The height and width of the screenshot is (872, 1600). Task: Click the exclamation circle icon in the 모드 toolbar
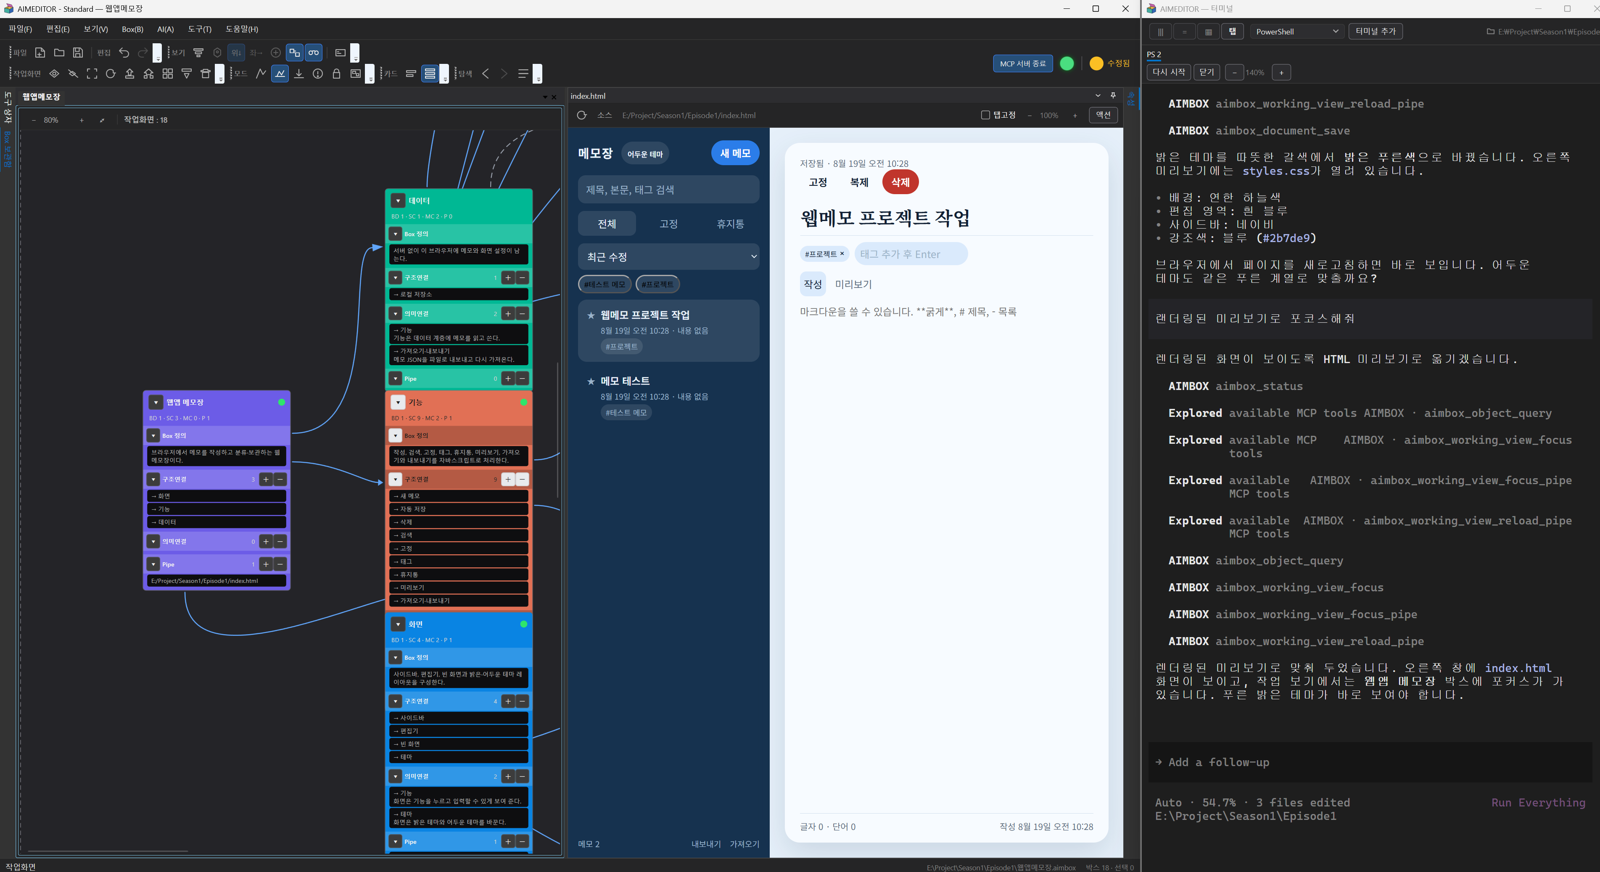click(x=318, y=74)
